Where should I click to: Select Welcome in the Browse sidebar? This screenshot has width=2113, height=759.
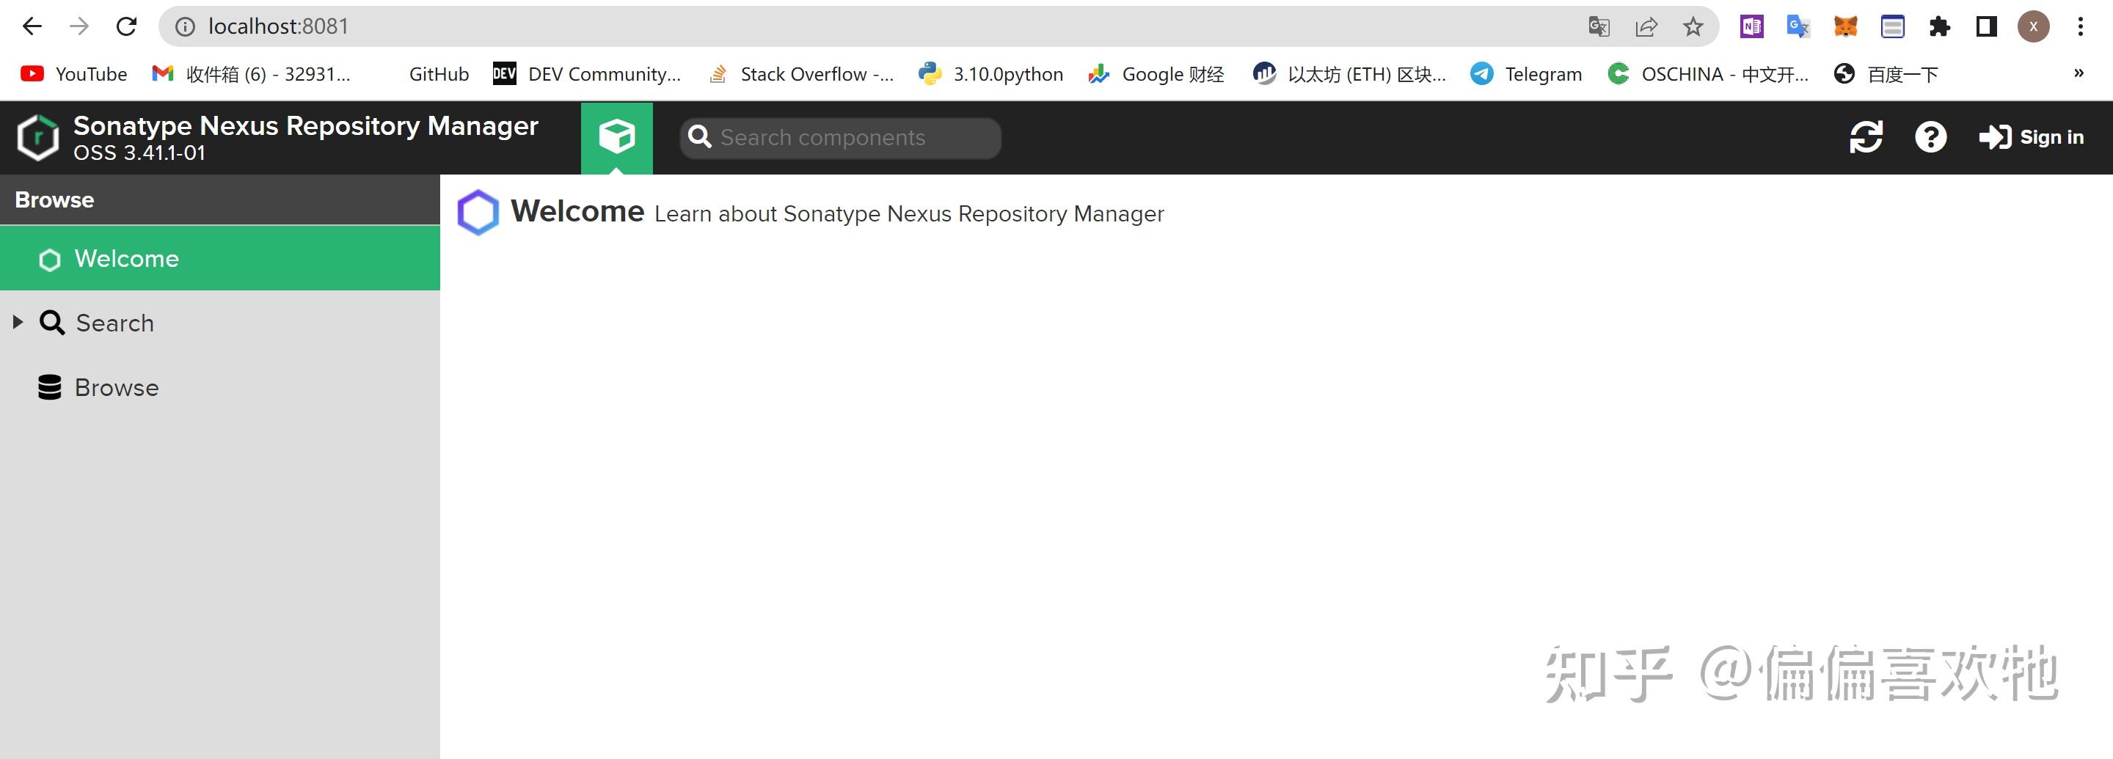coord(220,258)
